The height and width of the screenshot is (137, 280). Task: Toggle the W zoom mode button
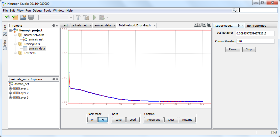pyautogui.click(x=92, y=120)
